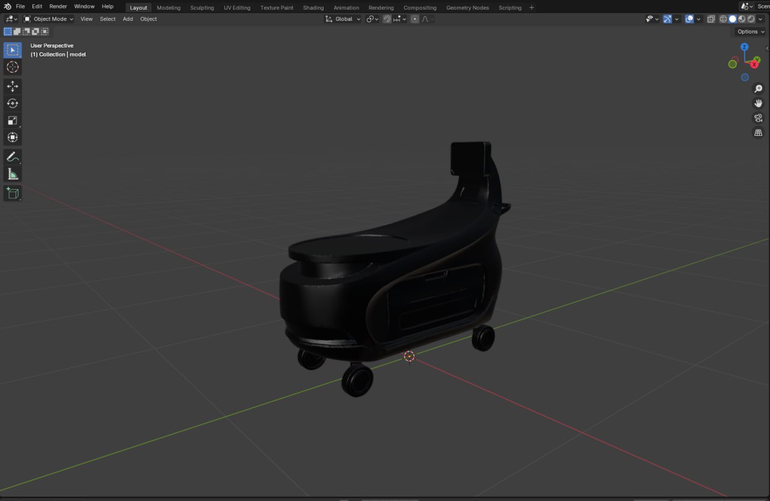This screenshot has height=501, width=770.
Task: Toggle snapping magnet icon
Action: pos(387,19)
